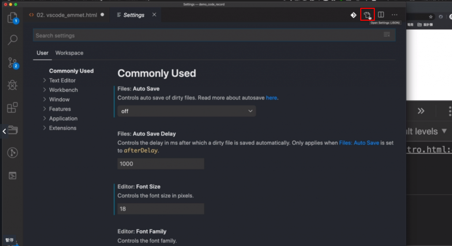This screenshot has height=246, width=452.
Task: Click the Split Editor icon
Action: [x=381, y=15]
